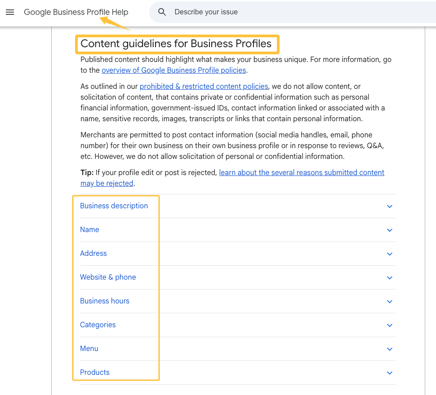
Task: Open Google Business Profile Help home link
Action: 76,12
